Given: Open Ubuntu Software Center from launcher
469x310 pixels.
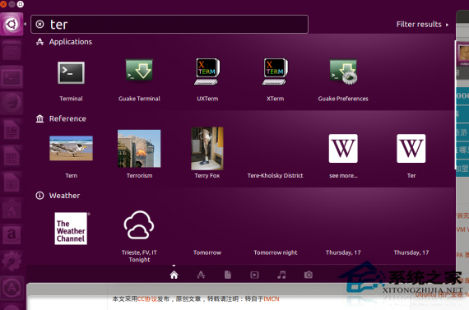Looking at the screenshot, I should click(12, 209).
